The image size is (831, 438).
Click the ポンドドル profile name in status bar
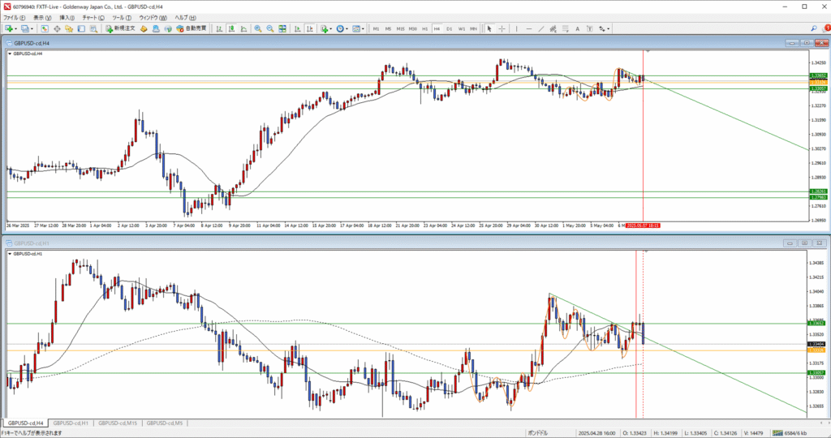pos(539,433)
